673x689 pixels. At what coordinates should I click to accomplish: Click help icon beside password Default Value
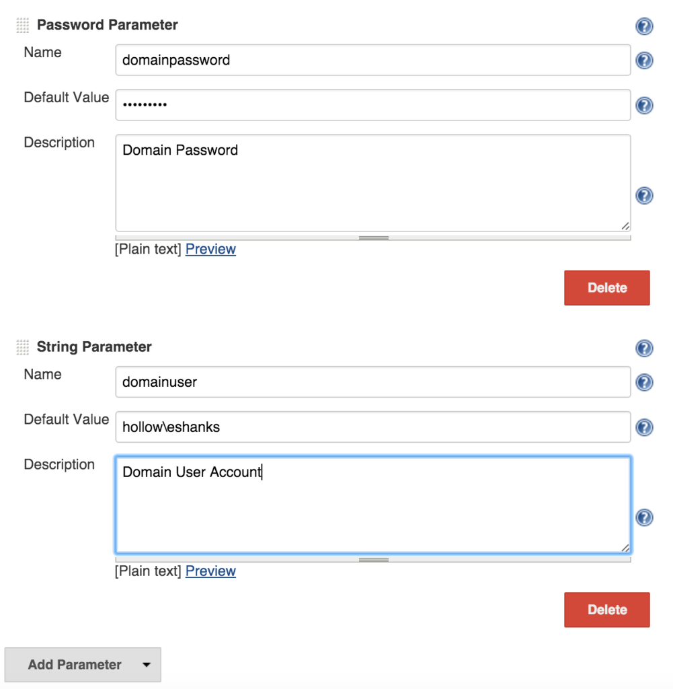pyautogui.click(x=644, y=106)
